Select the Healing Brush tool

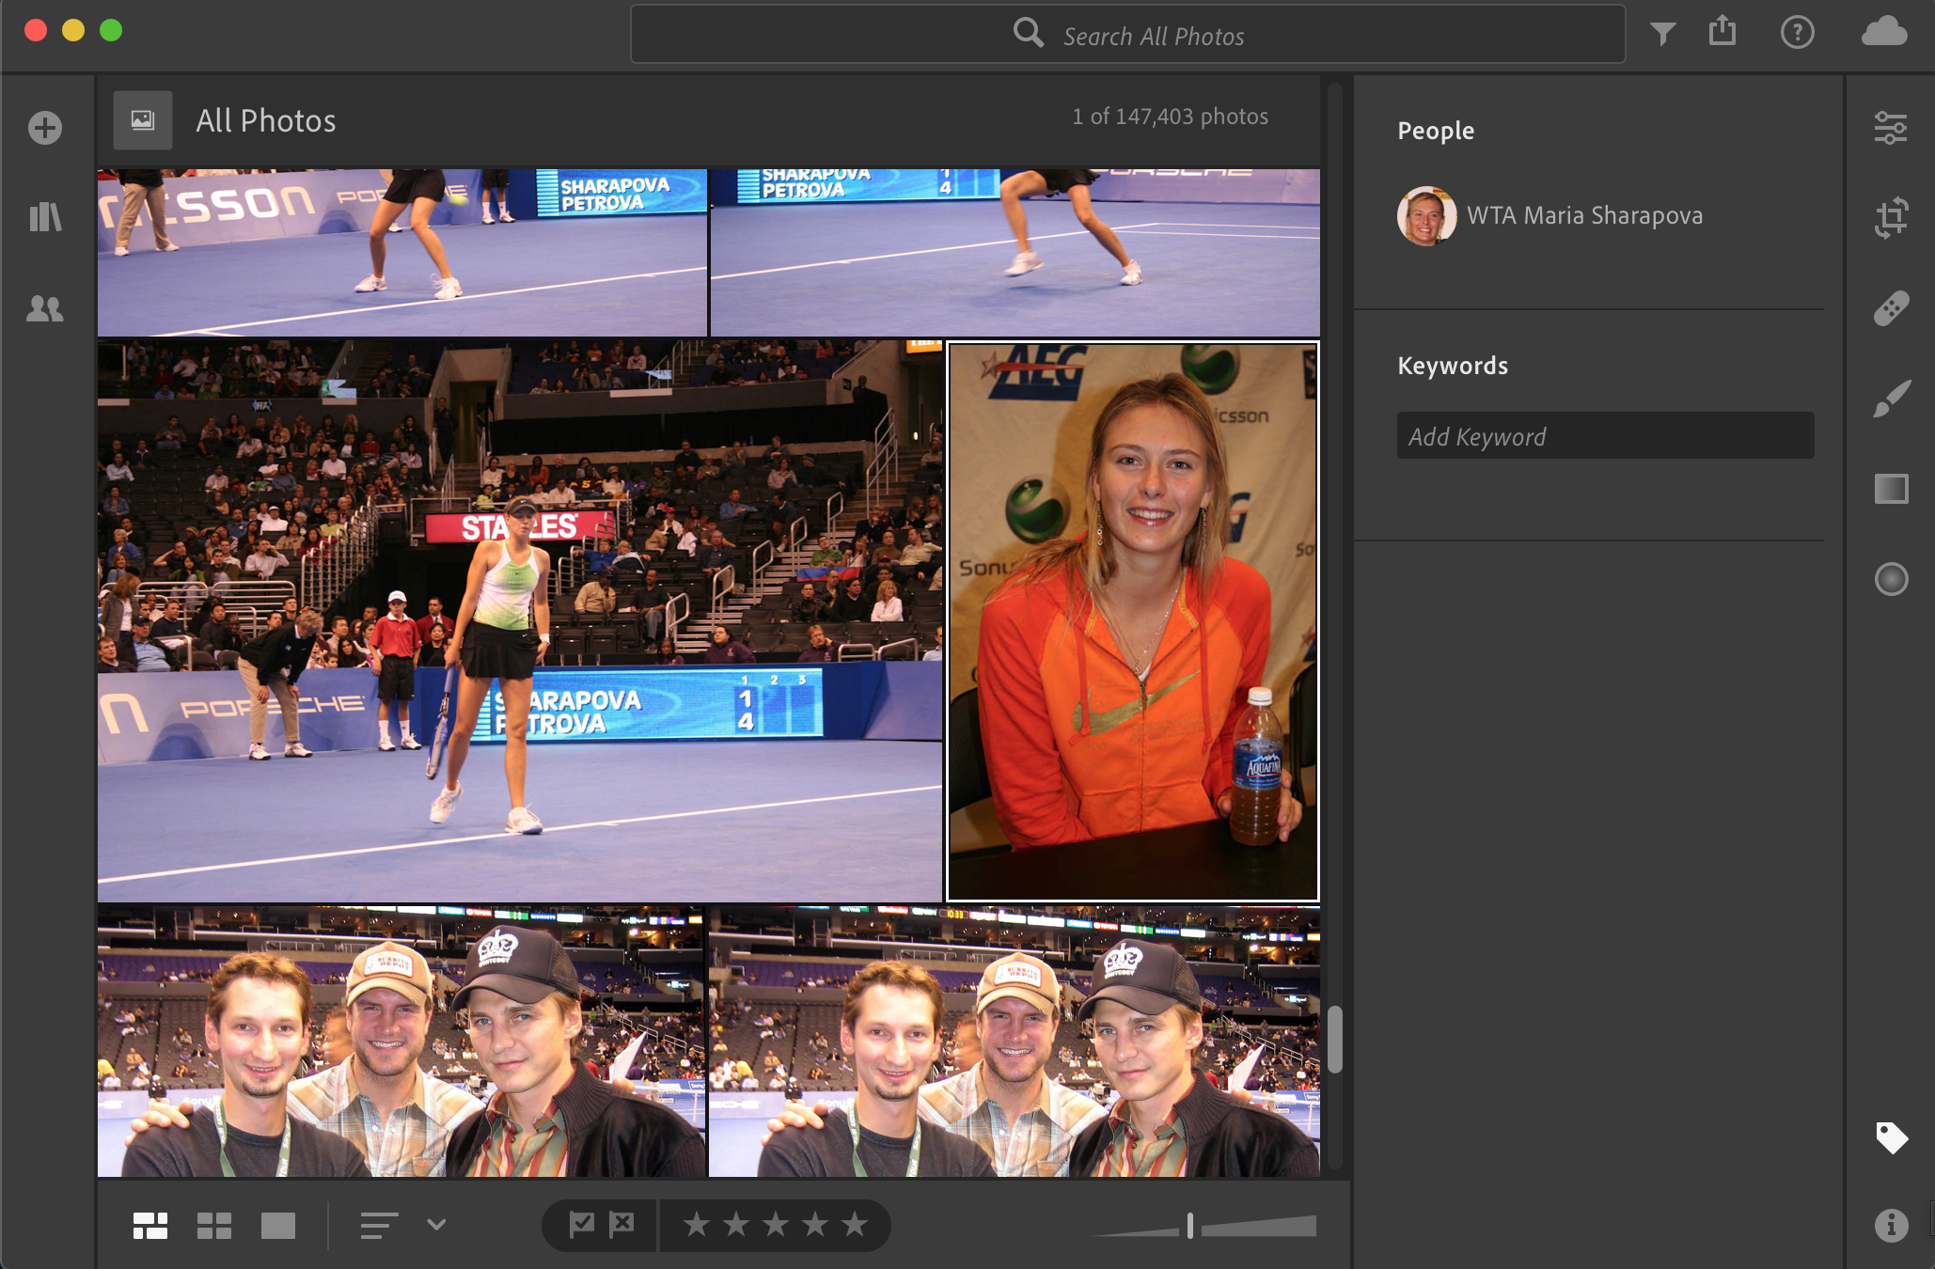point(1891,308)
